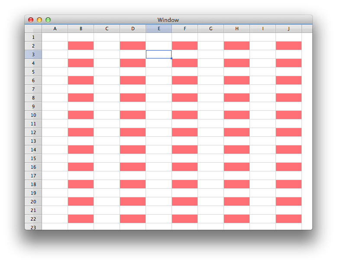Select red cell B2

coord(81,46)
